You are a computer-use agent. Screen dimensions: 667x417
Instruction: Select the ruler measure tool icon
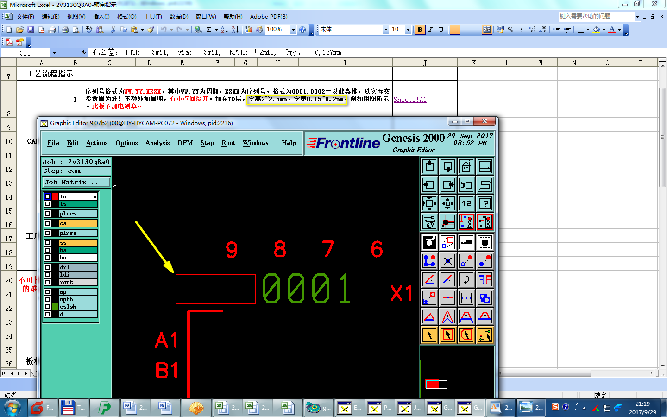pyautogui.click(x=466, y=242)
